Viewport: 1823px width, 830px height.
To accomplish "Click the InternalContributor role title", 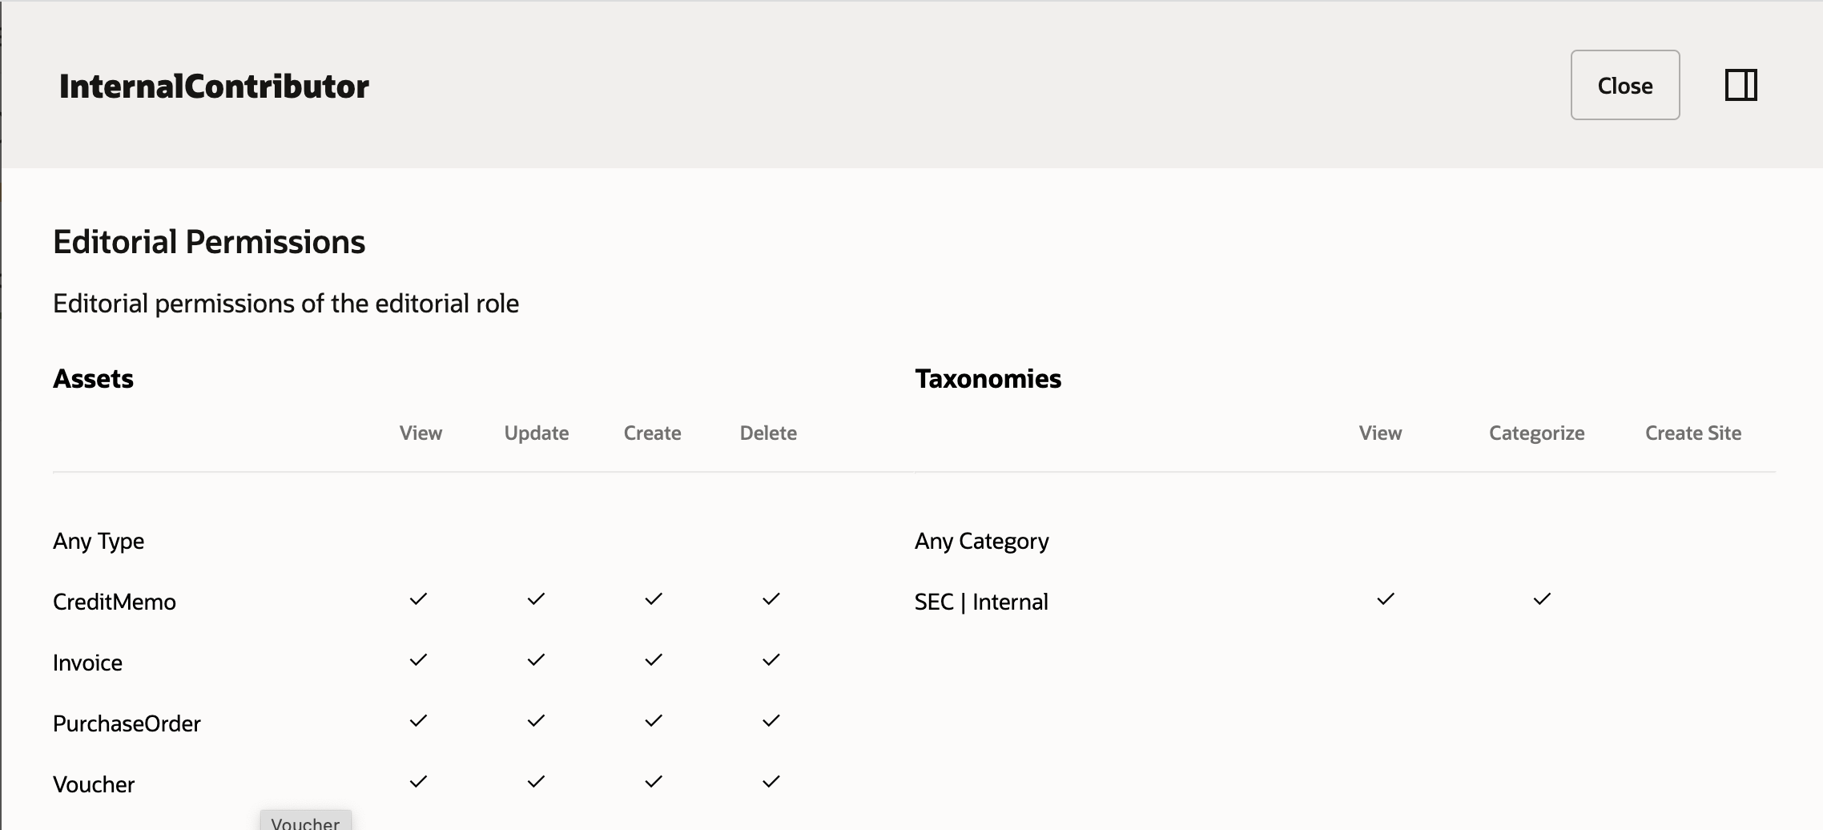I will coord(214,87).
